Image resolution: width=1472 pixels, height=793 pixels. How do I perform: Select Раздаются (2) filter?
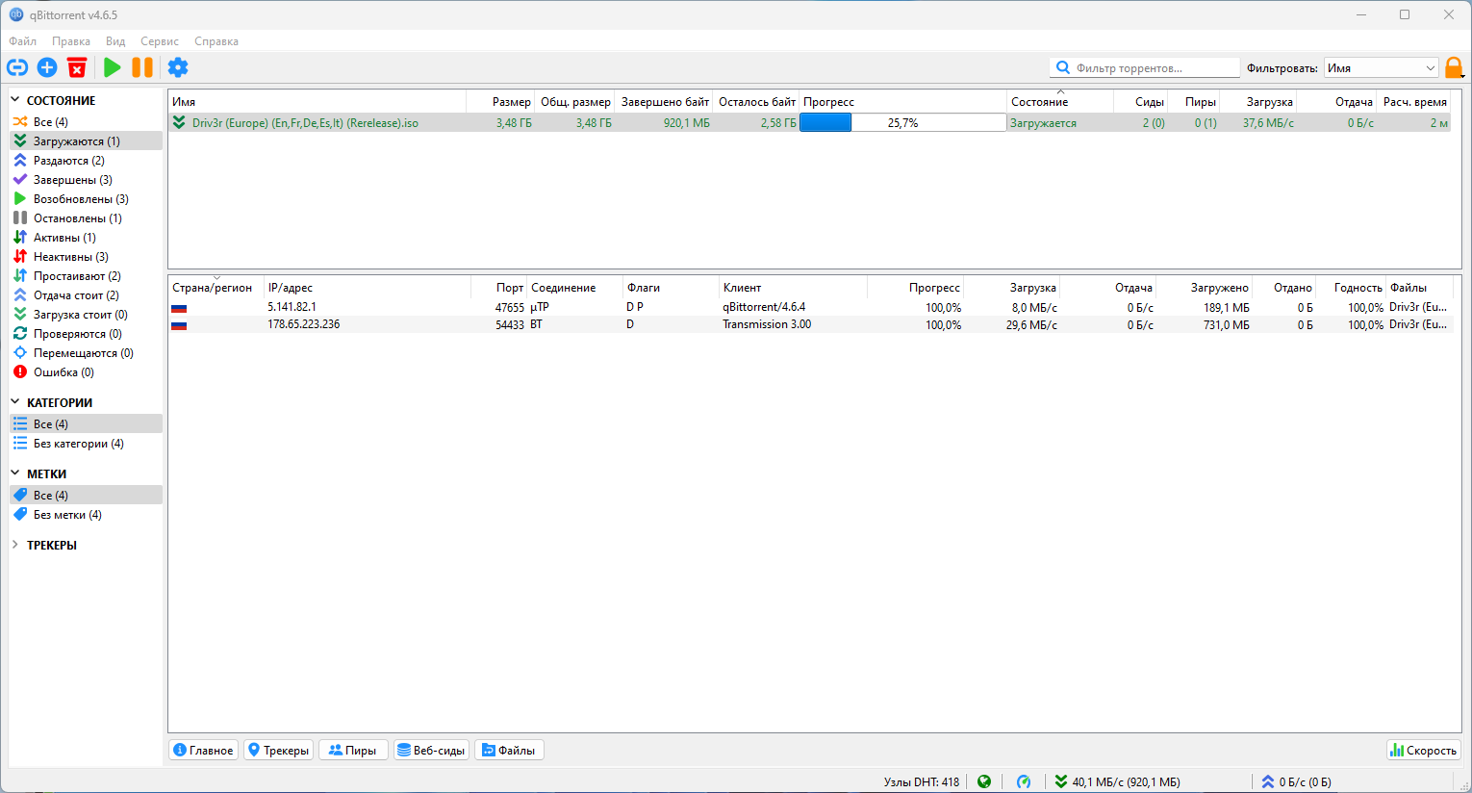(86, 161)
